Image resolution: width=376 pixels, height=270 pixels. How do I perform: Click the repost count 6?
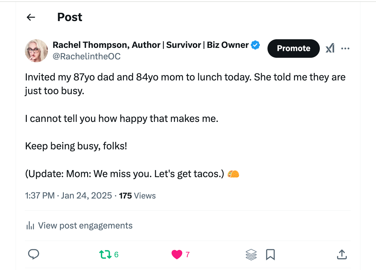116,255
